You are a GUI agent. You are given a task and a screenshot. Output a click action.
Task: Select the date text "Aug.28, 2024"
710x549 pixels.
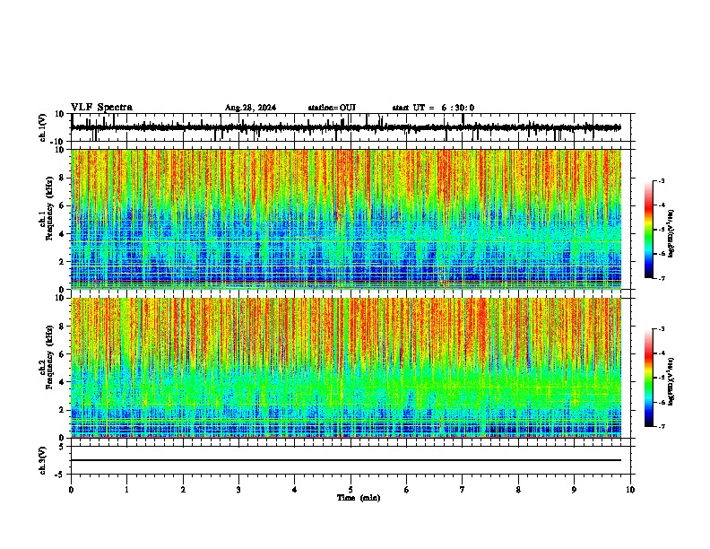250,108
